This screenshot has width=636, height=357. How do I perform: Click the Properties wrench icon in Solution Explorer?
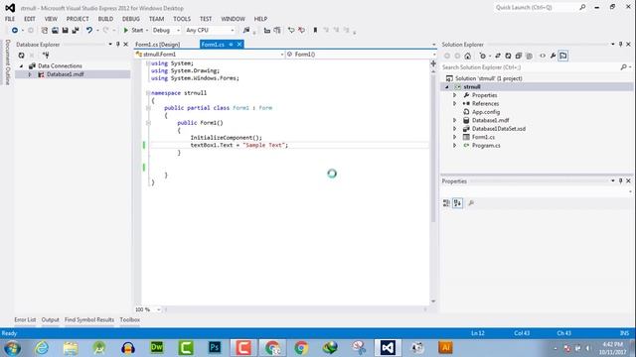(x=553, y=56)
